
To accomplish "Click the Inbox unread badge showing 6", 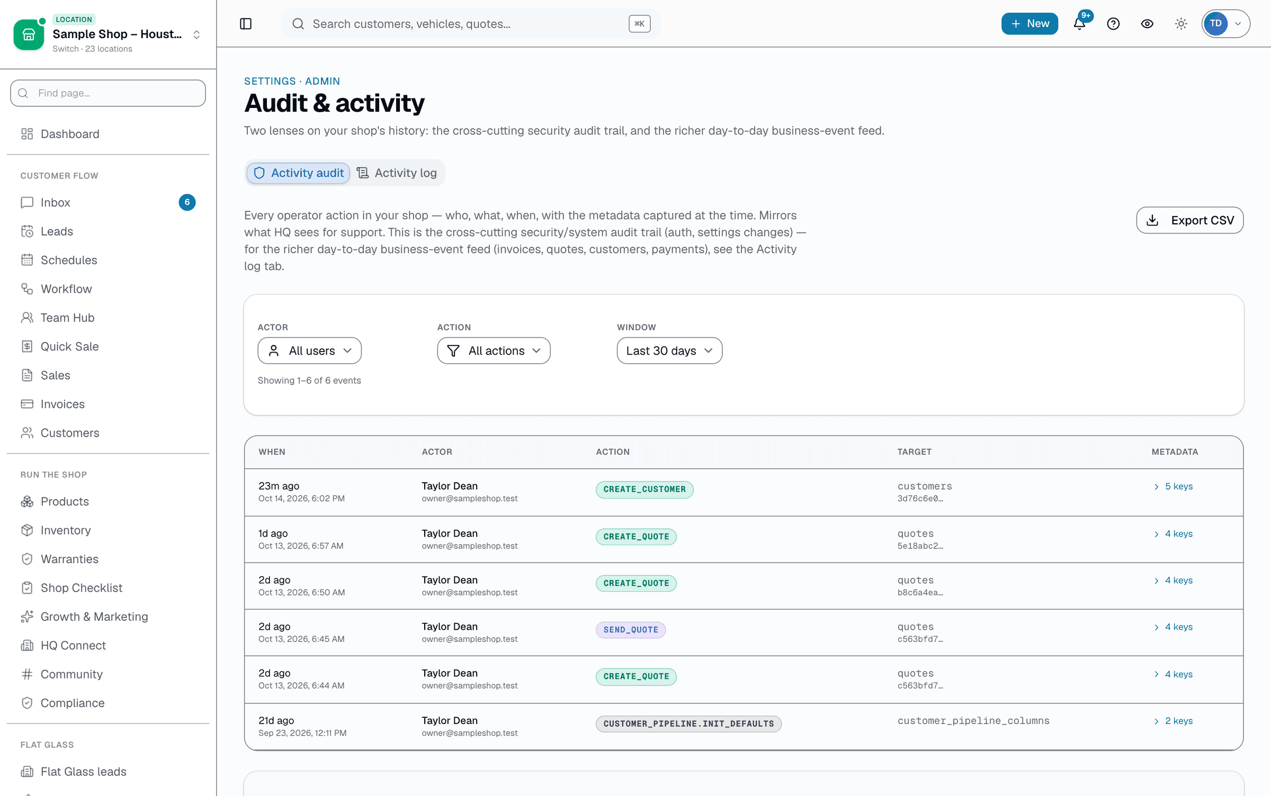I will 187,202.
